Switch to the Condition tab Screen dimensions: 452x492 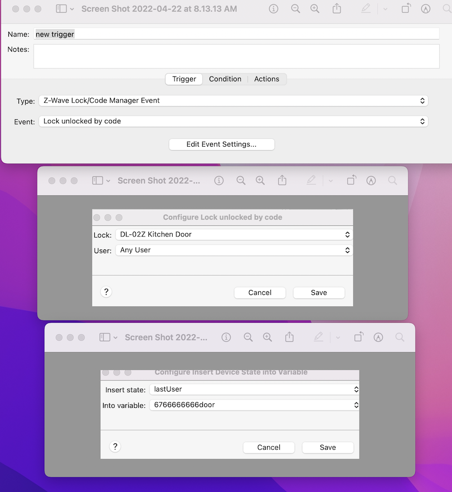tap(225, 79)
